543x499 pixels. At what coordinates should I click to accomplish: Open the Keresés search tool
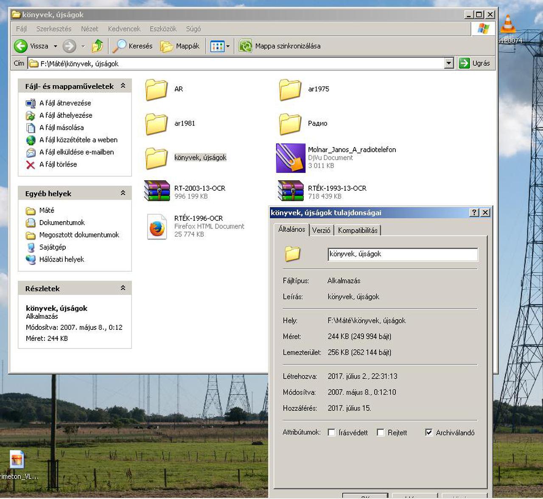pyautogui.click(x=132, y=46)
